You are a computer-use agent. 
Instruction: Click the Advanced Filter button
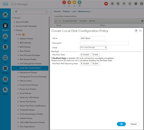pos(70,21)
